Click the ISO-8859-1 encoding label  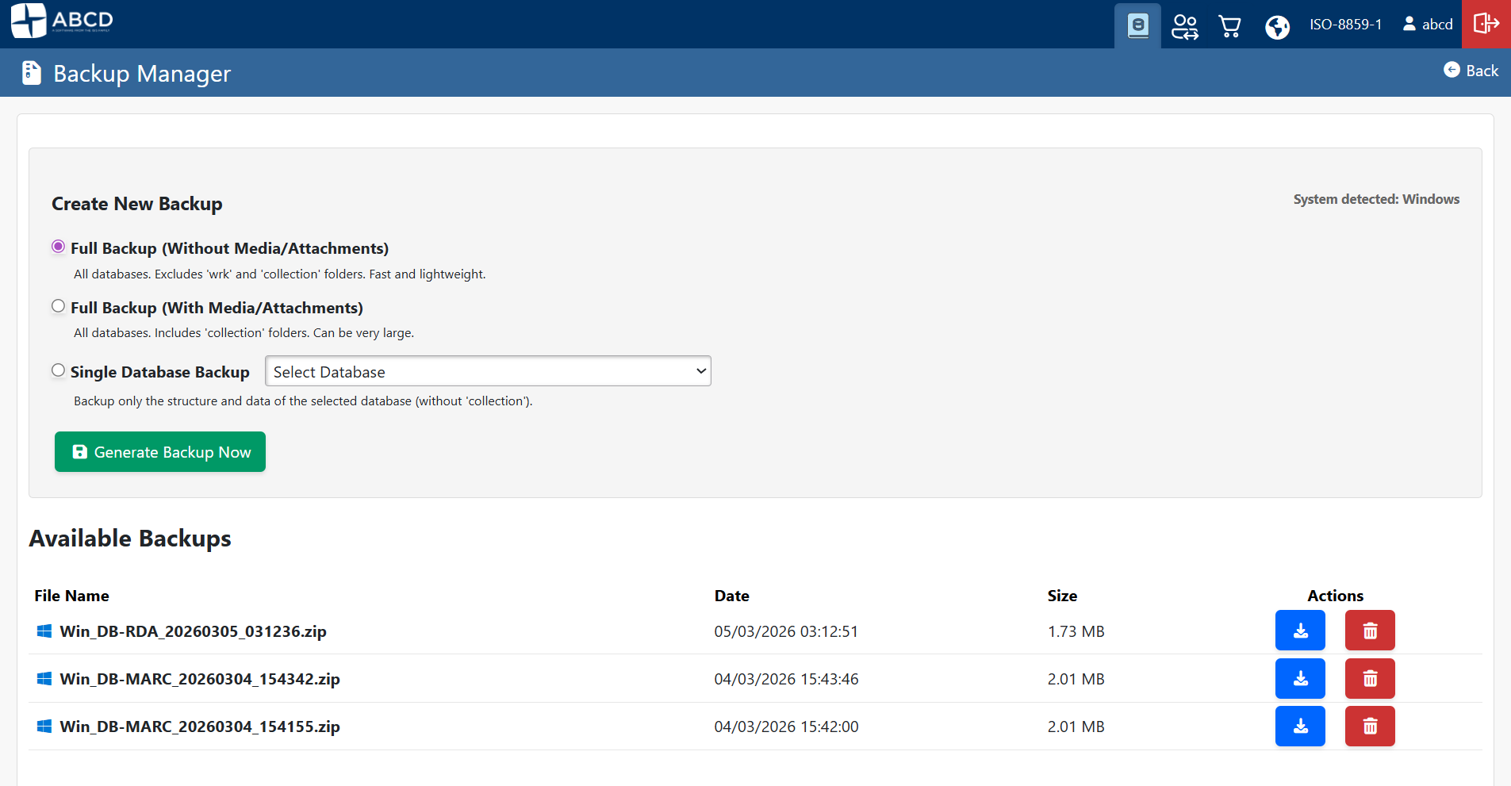[x=1346, y=25]
